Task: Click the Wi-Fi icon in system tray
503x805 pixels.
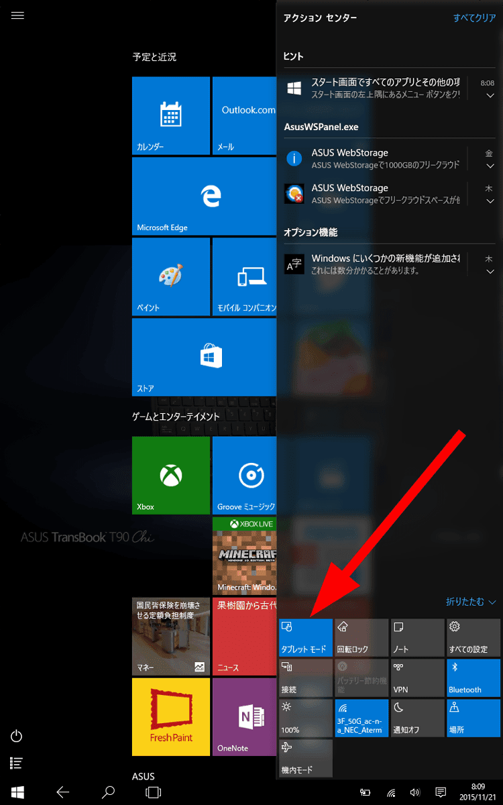Action: [x=391, y=793]
